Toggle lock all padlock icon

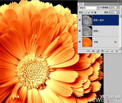pyautogui.click(x=95, y=12)
